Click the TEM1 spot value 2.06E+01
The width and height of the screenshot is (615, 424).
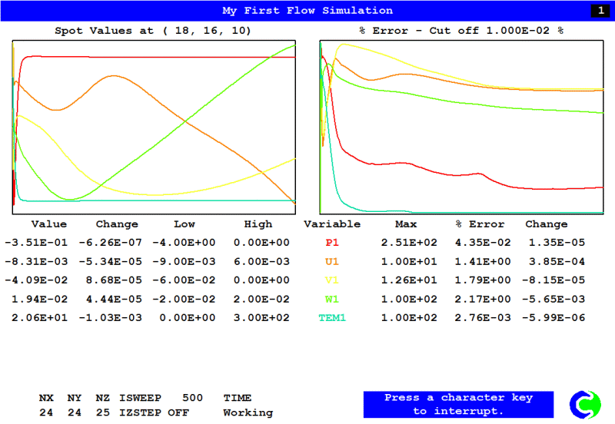(x=35, y=317)
